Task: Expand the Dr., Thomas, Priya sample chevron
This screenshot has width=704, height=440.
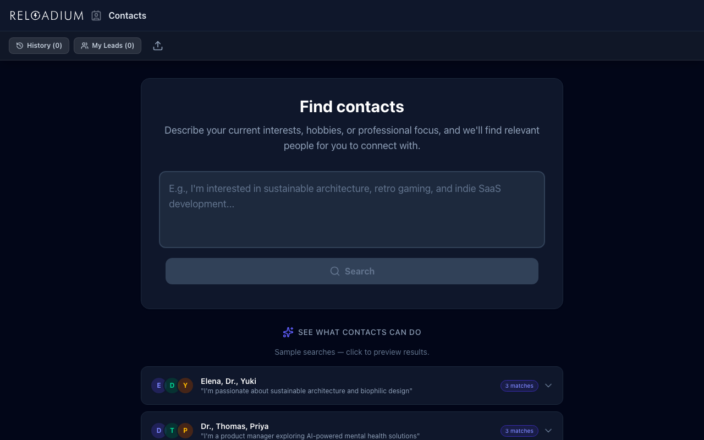Action: (548, 431)
